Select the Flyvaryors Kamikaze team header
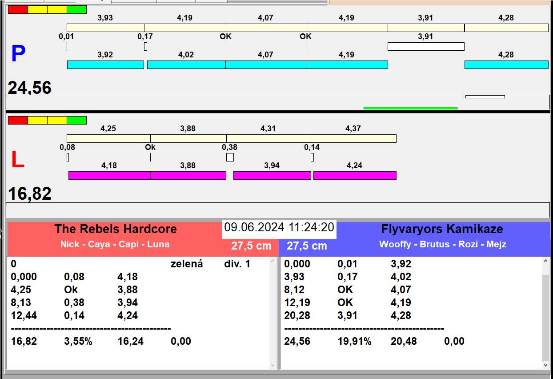 pos(442,236)
